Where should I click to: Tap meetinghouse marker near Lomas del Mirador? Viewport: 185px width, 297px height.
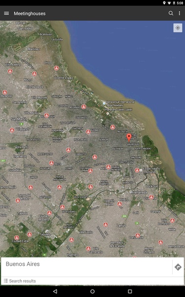[18, 200]
